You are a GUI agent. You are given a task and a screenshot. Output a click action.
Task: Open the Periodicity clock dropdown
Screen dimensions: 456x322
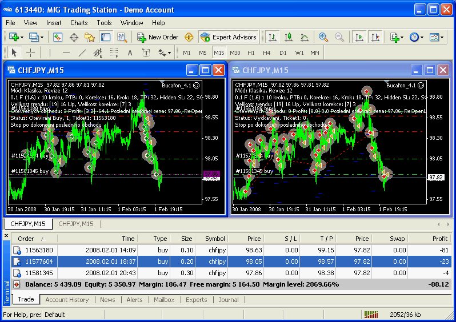coord(417,37)
